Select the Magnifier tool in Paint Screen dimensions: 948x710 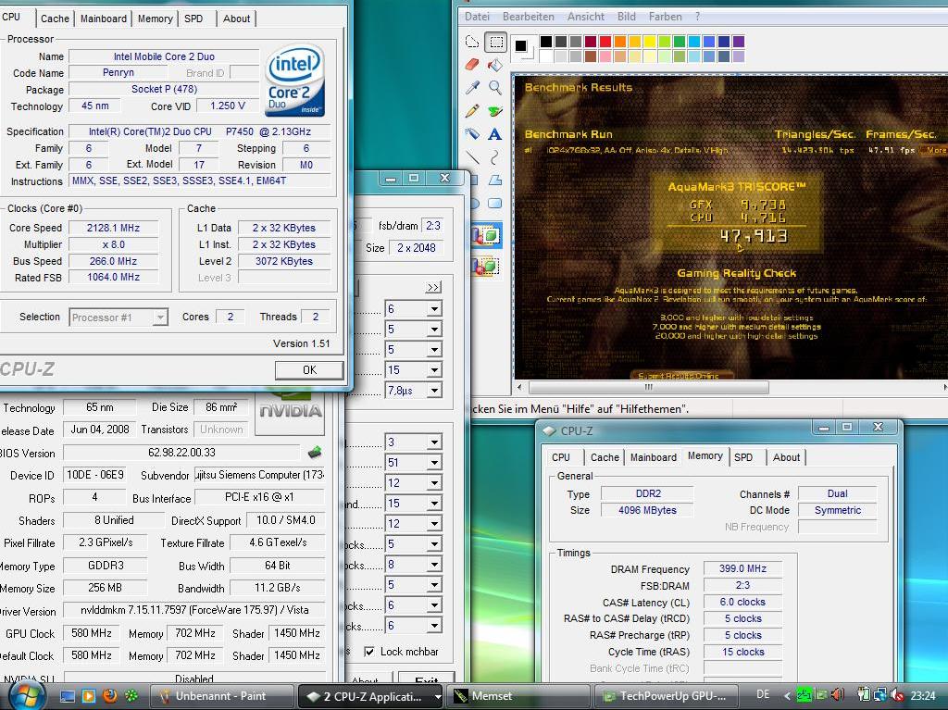(x=496, y=87)
